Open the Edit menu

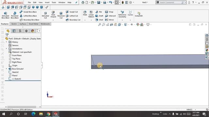tap(35, 2)
